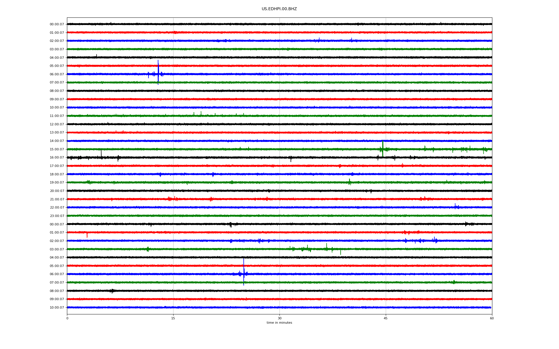Select the 15:00:07 trace time label
Image resolution: width=559 pixels, height=349 pixels.
(57, 149)
